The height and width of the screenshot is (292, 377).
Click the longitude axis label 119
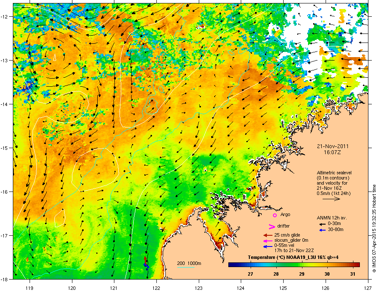click(x=30, y=288)
